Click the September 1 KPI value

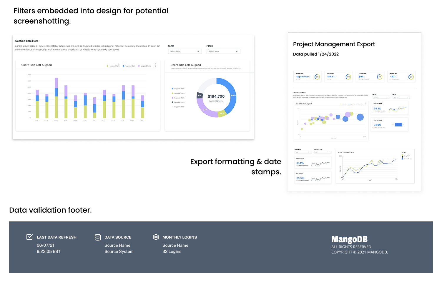click(303, 76)
